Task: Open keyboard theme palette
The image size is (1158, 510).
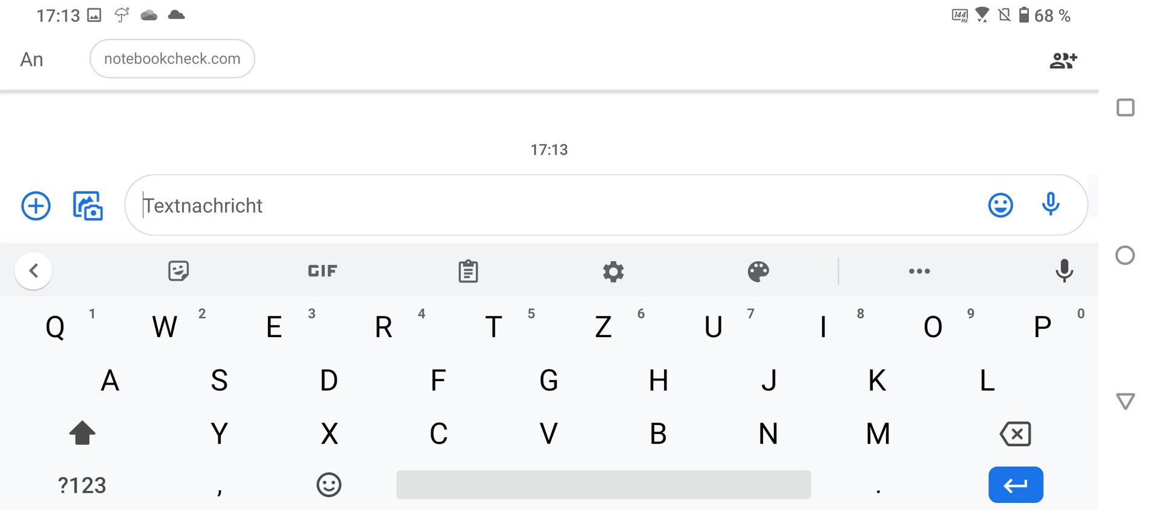Action: (x=758, y=272)
